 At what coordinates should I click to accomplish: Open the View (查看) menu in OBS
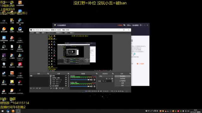click(44, 33)
